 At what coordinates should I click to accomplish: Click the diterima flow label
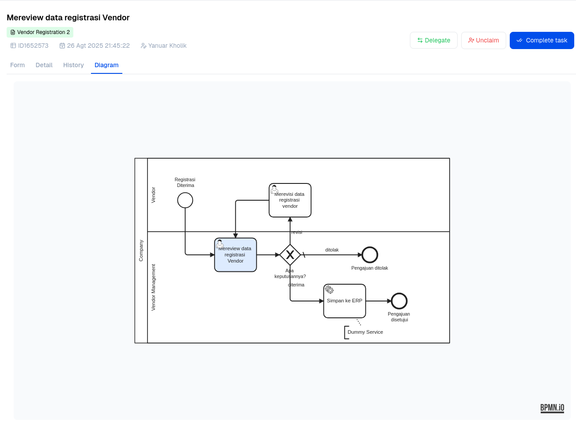(x=296, y=285)
